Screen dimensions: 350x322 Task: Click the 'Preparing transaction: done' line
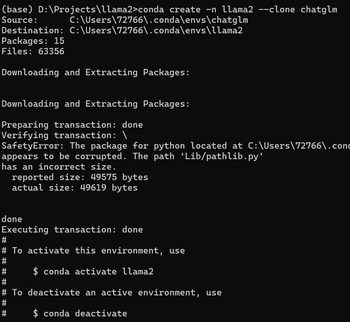[x=72, y=125]
